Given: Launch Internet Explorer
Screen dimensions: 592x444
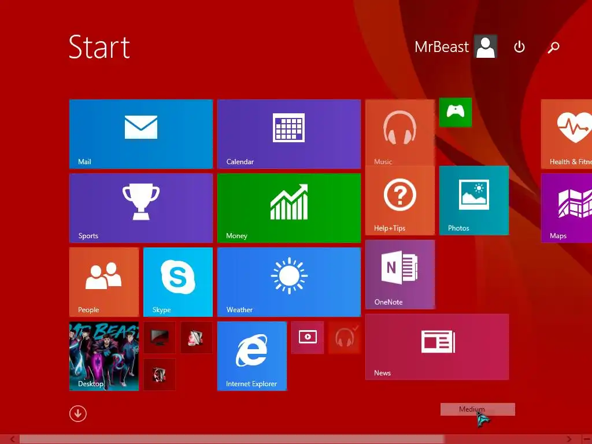Looking at the screenshot, I should coord(252,356).
